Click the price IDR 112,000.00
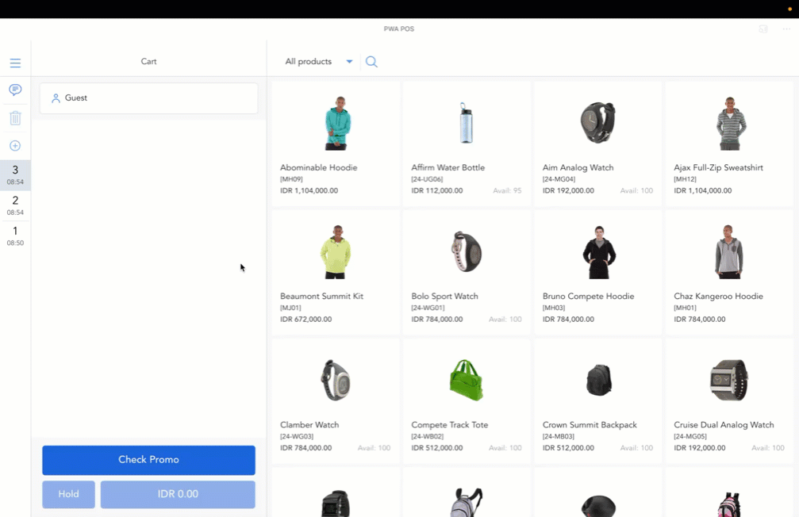The height and width of the screenshot is (517, 799). (x=436, y=190)
